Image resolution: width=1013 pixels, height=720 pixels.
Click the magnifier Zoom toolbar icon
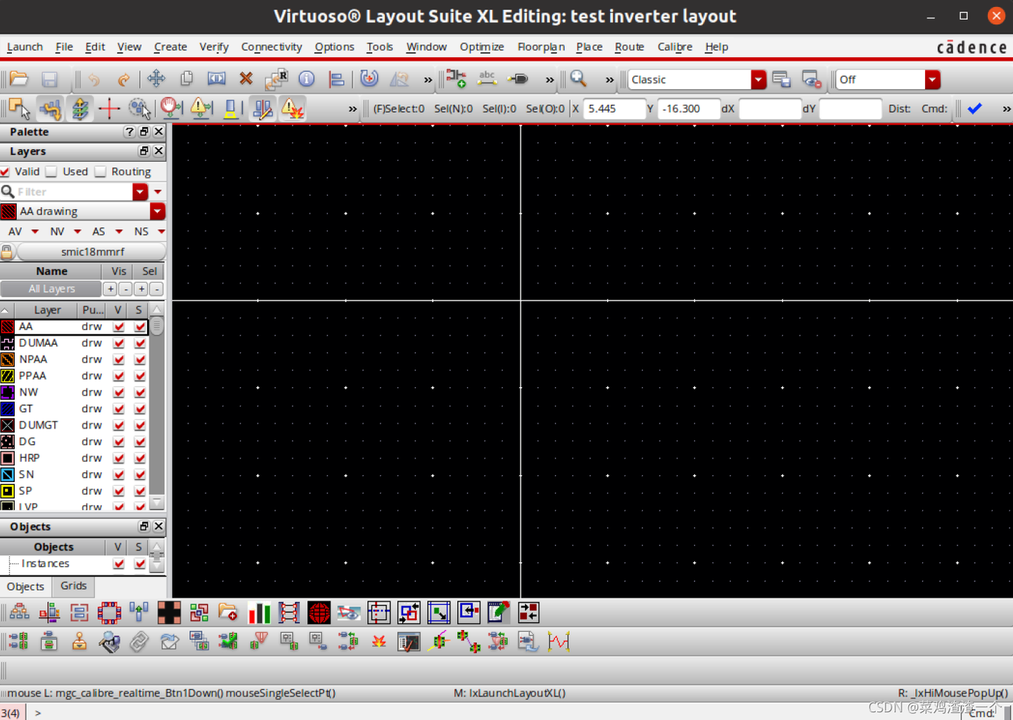[x=578, y=79]
